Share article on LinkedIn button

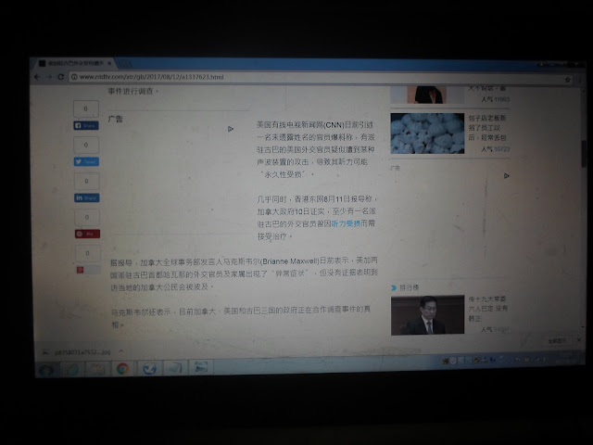point(86,197)
